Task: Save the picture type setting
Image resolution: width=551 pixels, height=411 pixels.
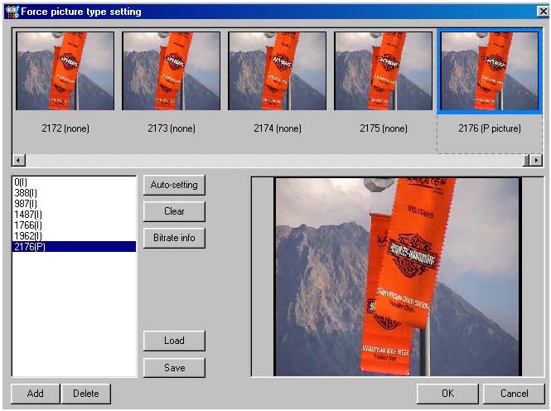Action: click(174, 368)
